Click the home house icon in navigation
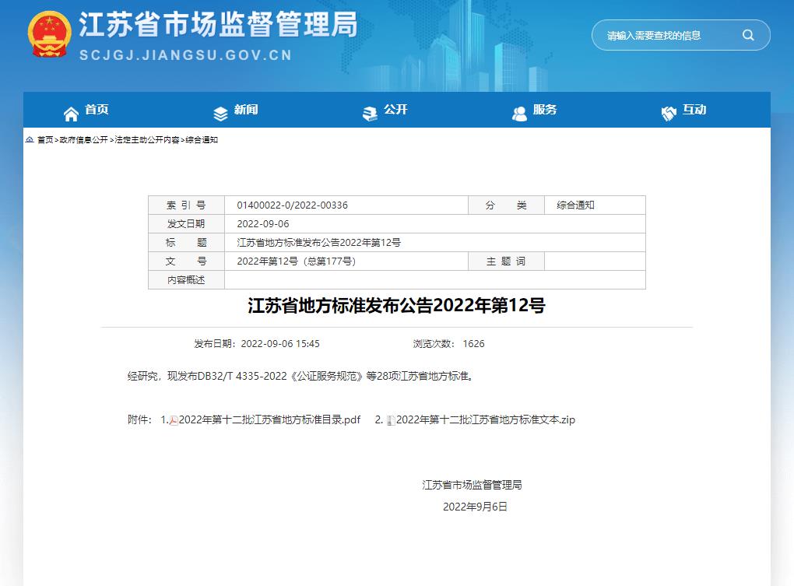This screenshot has width=794, height=586. click(x=71, y=114)
